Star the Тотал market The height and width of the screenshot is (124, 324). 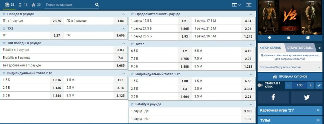click(132, 44)
